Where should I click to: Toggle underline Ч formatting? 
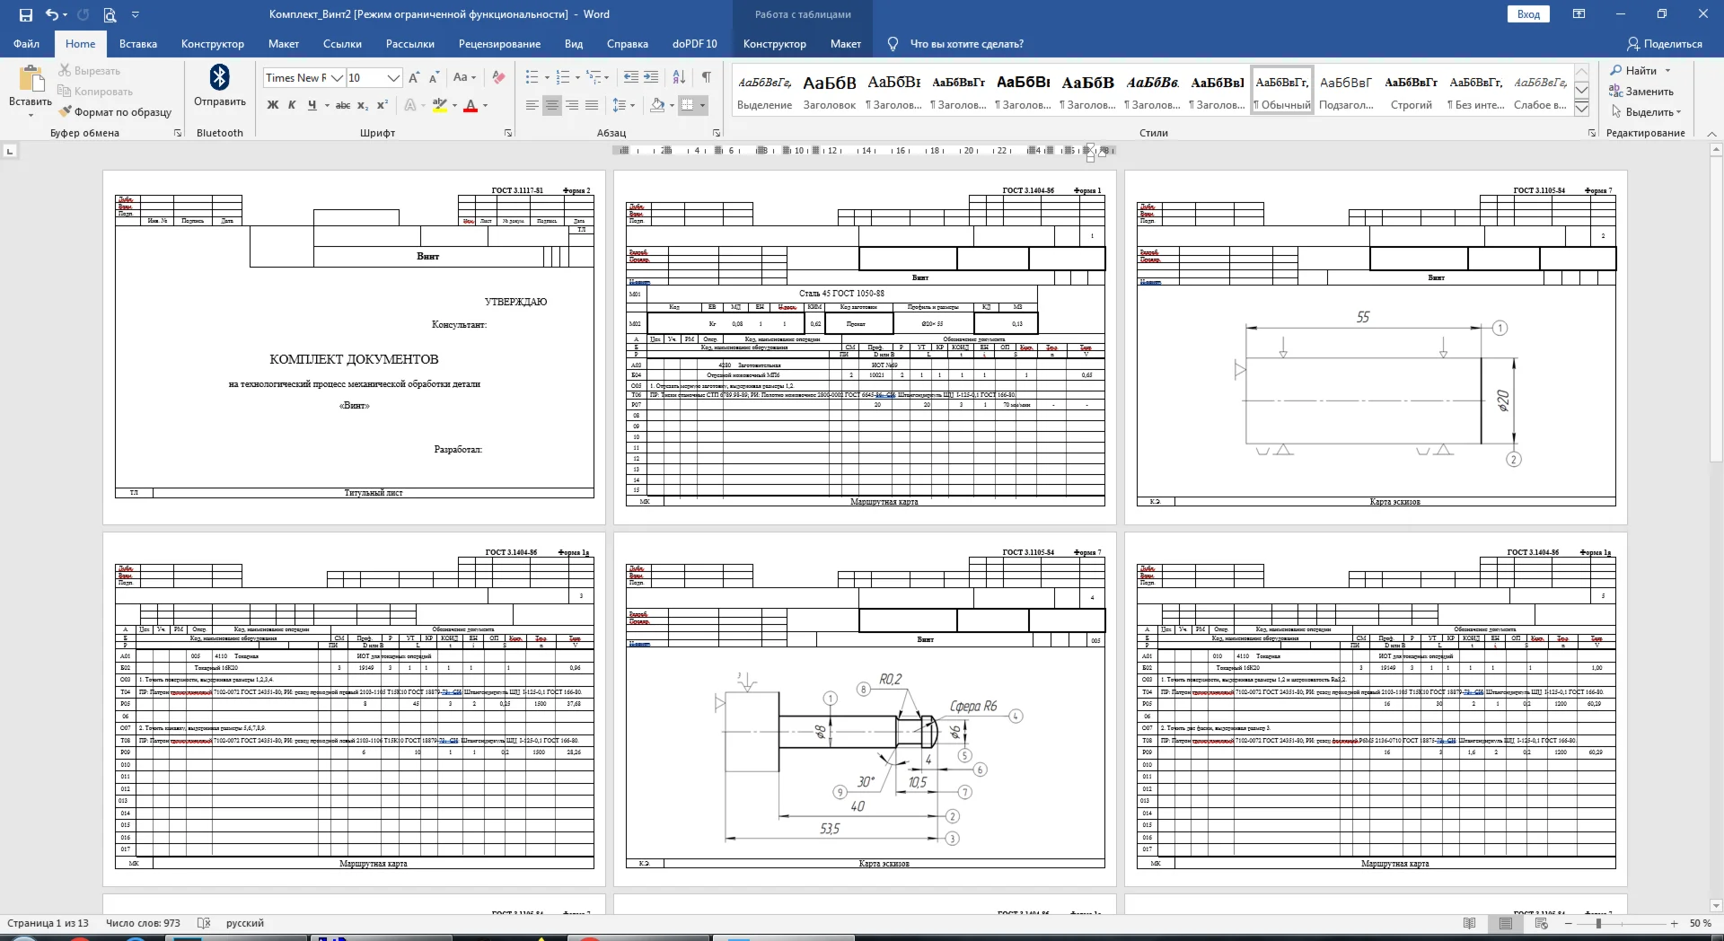point(312,105)
